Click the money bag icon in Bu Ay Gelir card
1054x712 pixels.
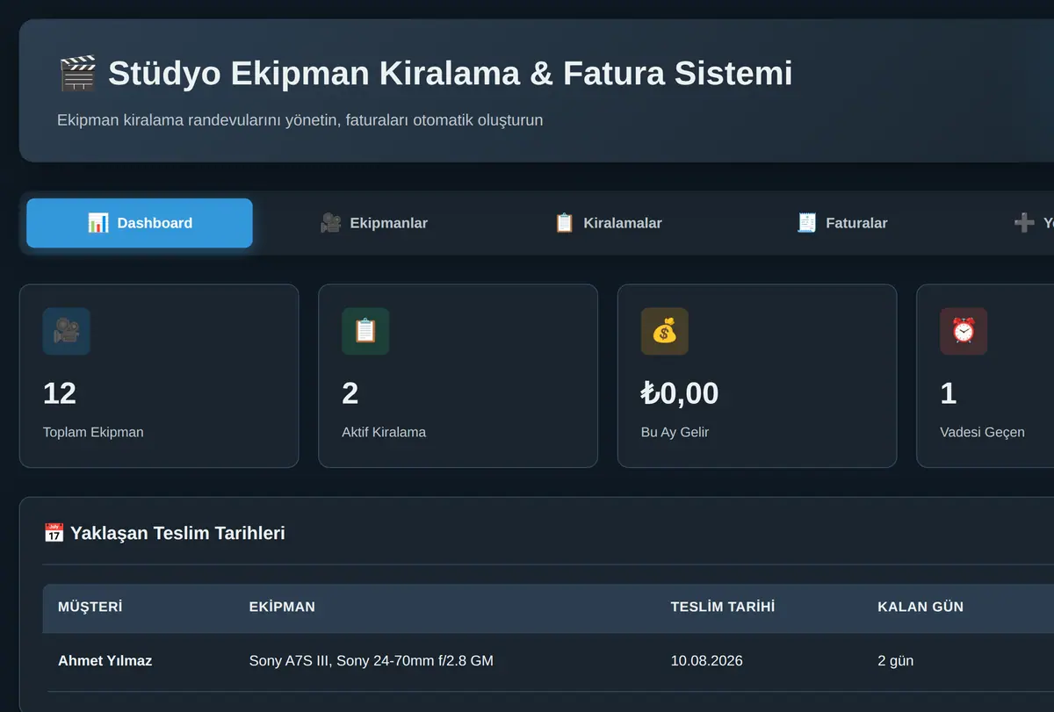point(665,331)
